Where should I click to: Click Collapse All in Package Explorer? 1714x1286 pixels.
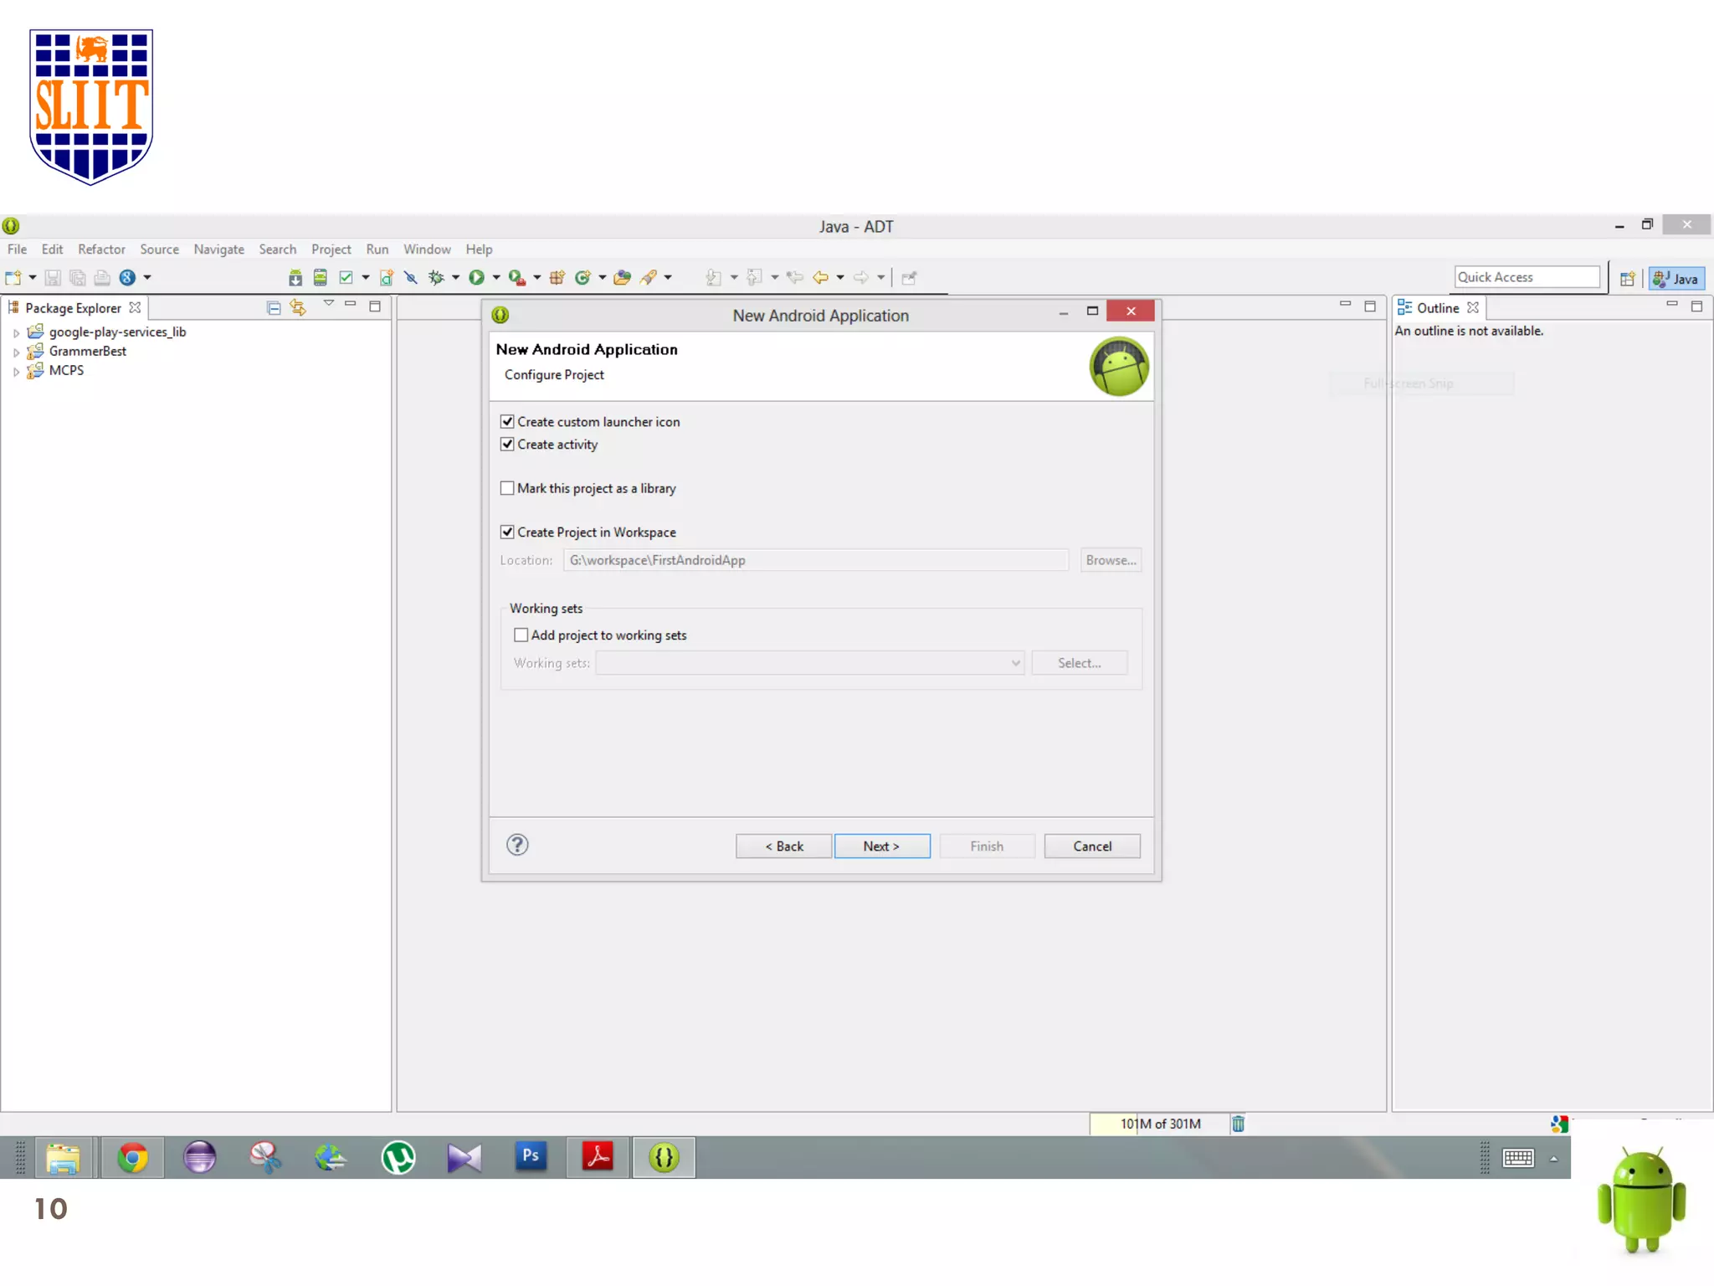(274, 308)
